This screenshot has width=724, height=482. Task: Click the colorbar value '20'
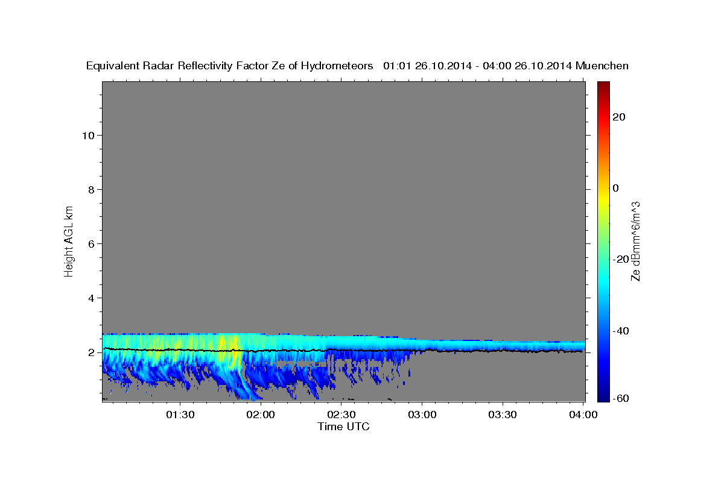coord(619,117)
